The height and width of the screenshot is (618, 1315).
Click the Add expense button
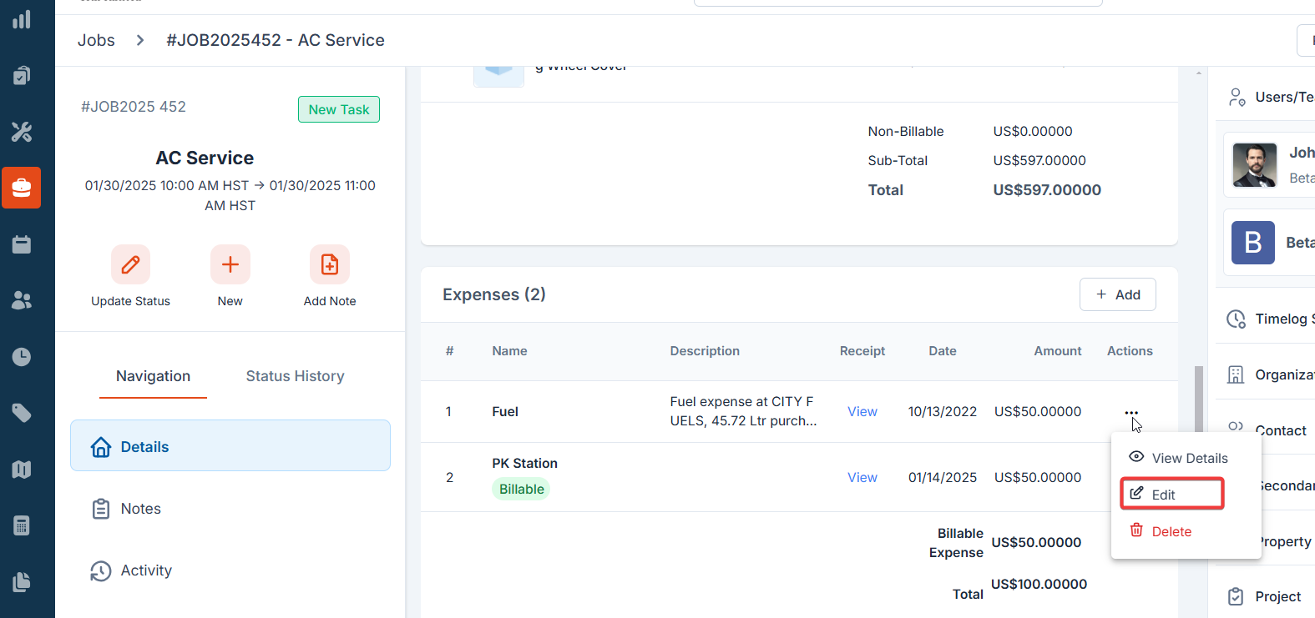click(1117, 294)
